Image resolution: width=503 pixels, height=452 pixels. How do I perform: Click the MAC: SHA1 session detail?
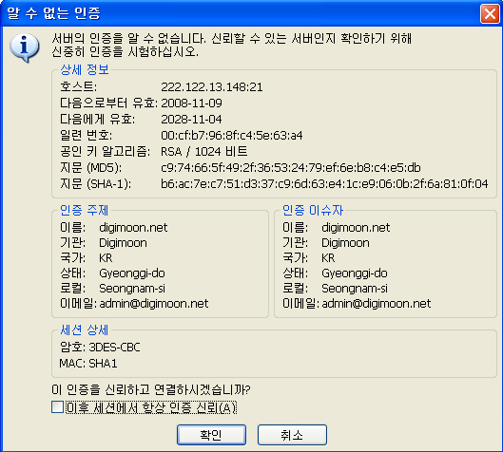[x=88, y=364]
